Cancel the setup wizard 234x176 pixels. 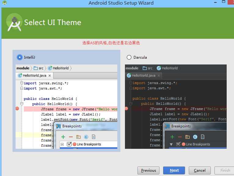[200, 170]
